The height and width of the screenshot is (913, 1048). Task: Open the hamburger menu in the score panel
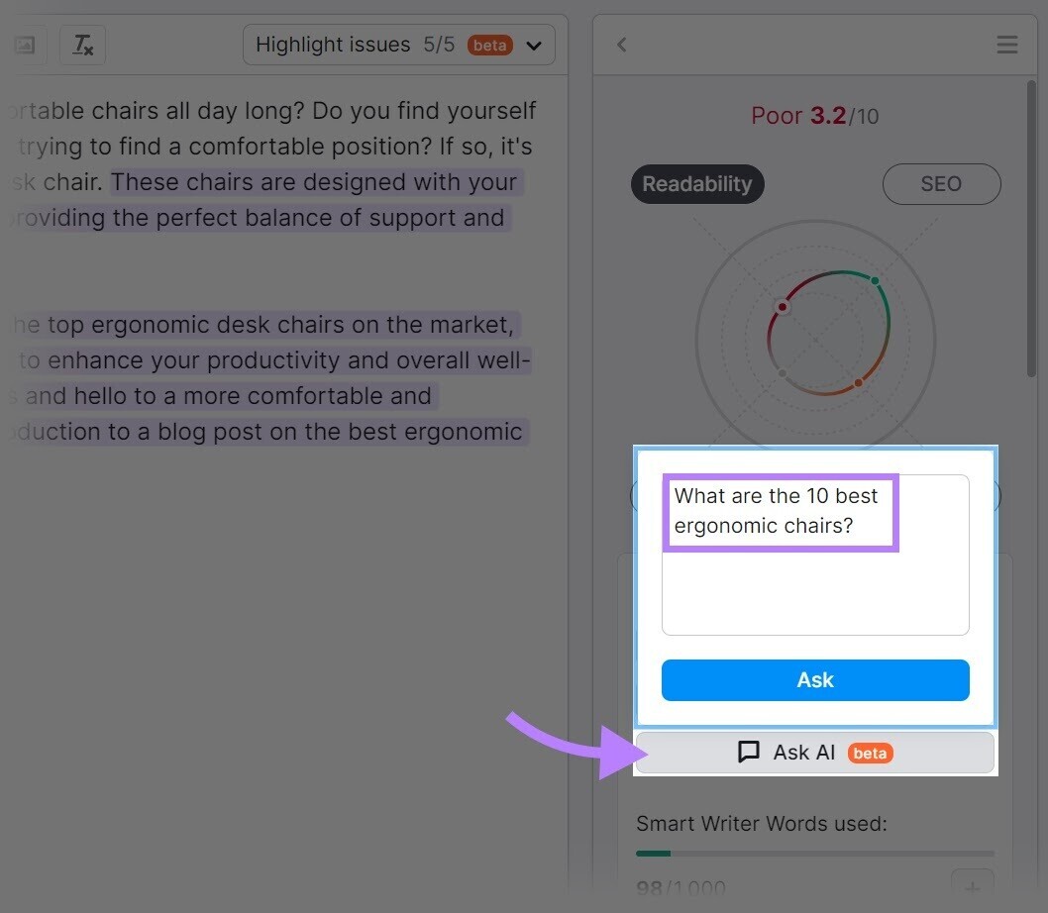(x=1006, y=45)
